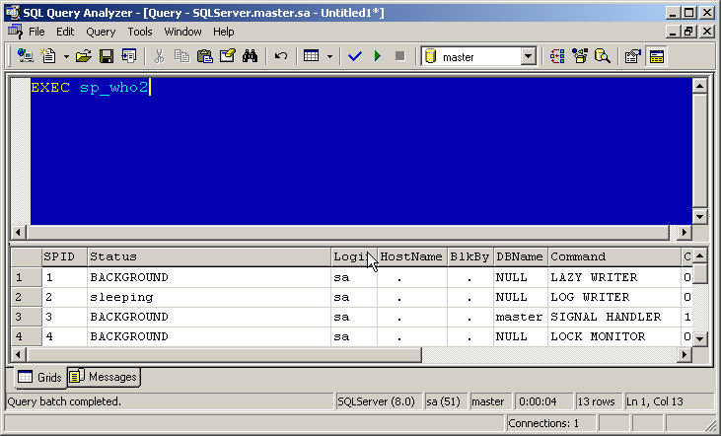721x436 pixels.
Task: Click the SPID column header
Action: tap(64, 256)
